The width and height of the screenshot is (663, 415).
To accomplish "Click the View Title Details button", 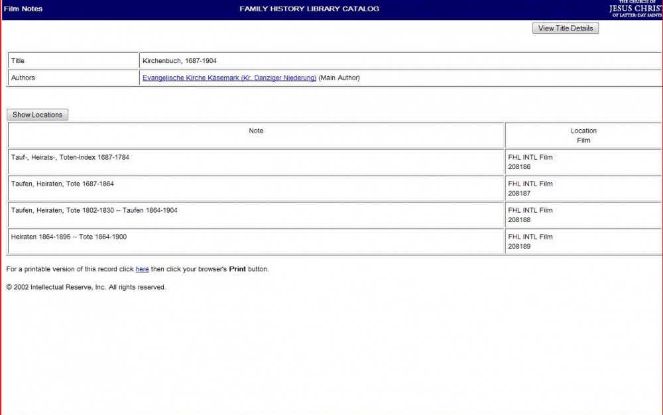I will click(565, 29).
